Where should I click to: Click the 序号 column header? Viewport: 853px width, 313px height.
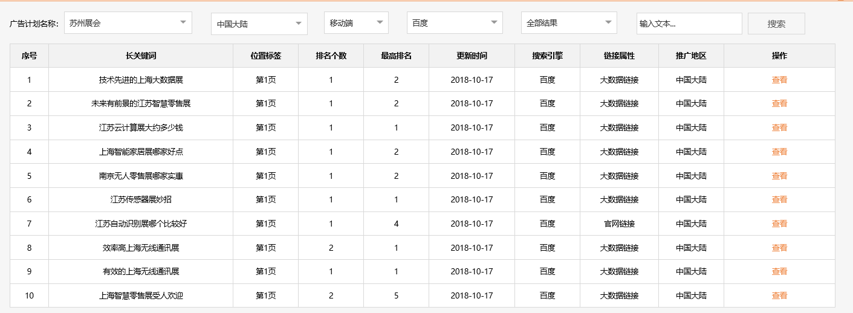(x=30, y=56)
